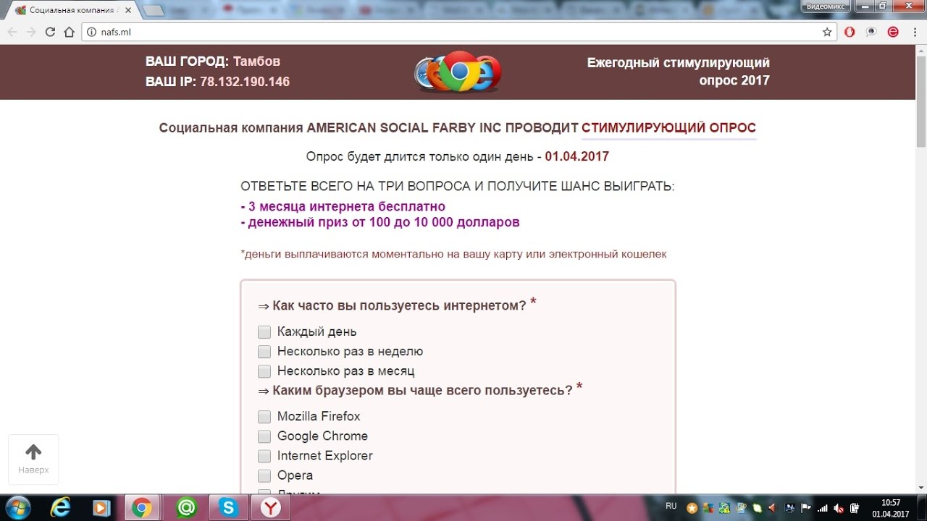Check Несколько раз в неделю option
The width and height of the screenshot is (927, 521).
[x=264, y=352]
